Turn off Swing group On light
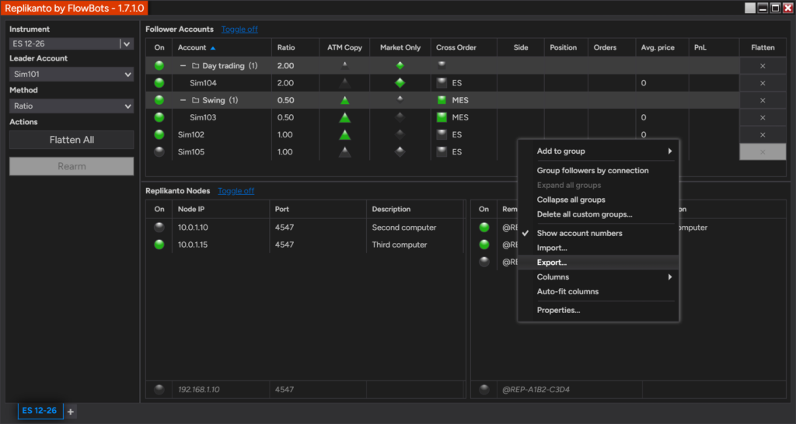Screen dimensions: 796x424 [159, 100]
